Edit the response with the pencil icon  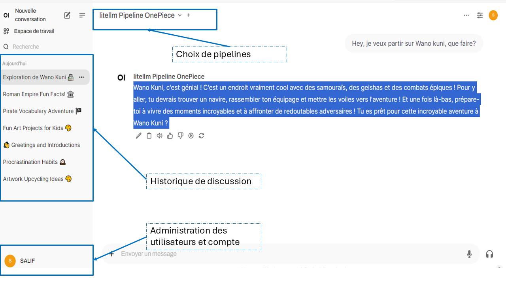coord(139,136)
